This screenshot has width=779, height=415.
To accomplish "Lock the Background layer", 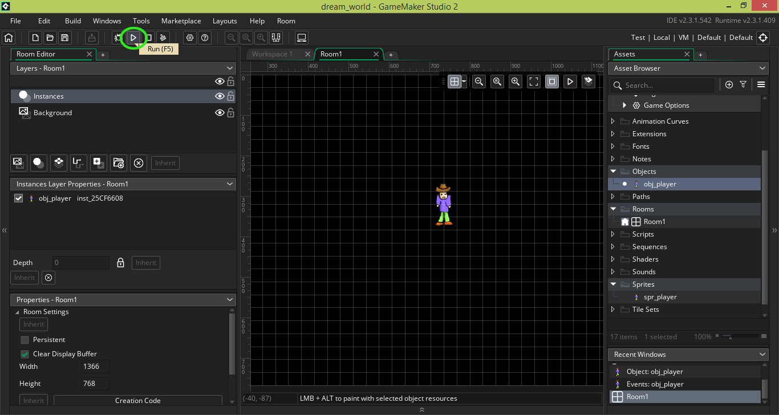I will (x=230, y=113).
